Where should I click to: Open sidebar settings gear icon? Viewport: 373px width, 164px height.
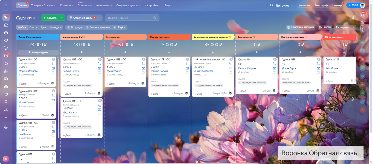pyautogui.click(x=6, y=127)
